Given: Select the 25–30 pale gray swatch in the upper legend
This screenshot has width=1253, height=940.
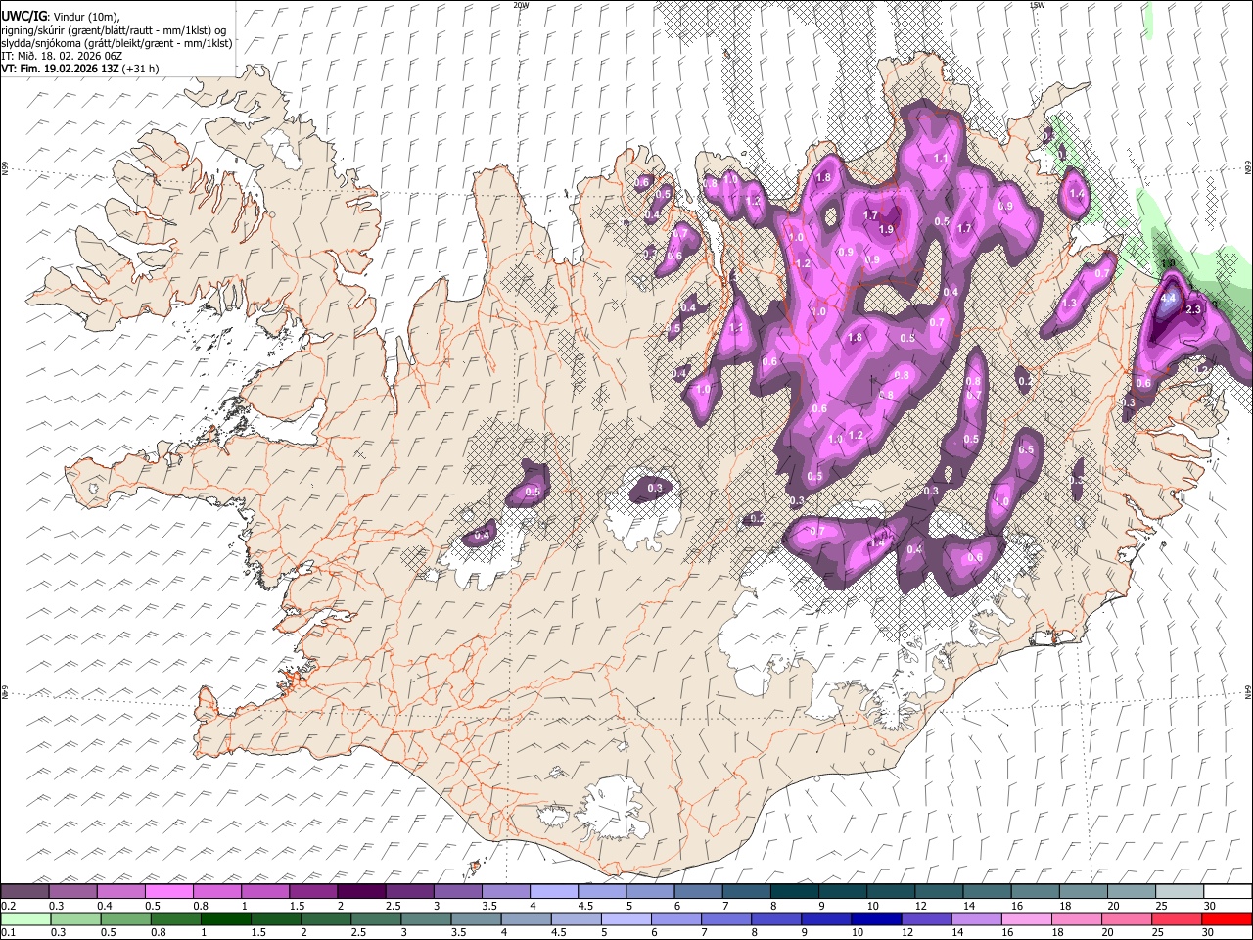Looking at the screenshot, I should [1180, 891].
